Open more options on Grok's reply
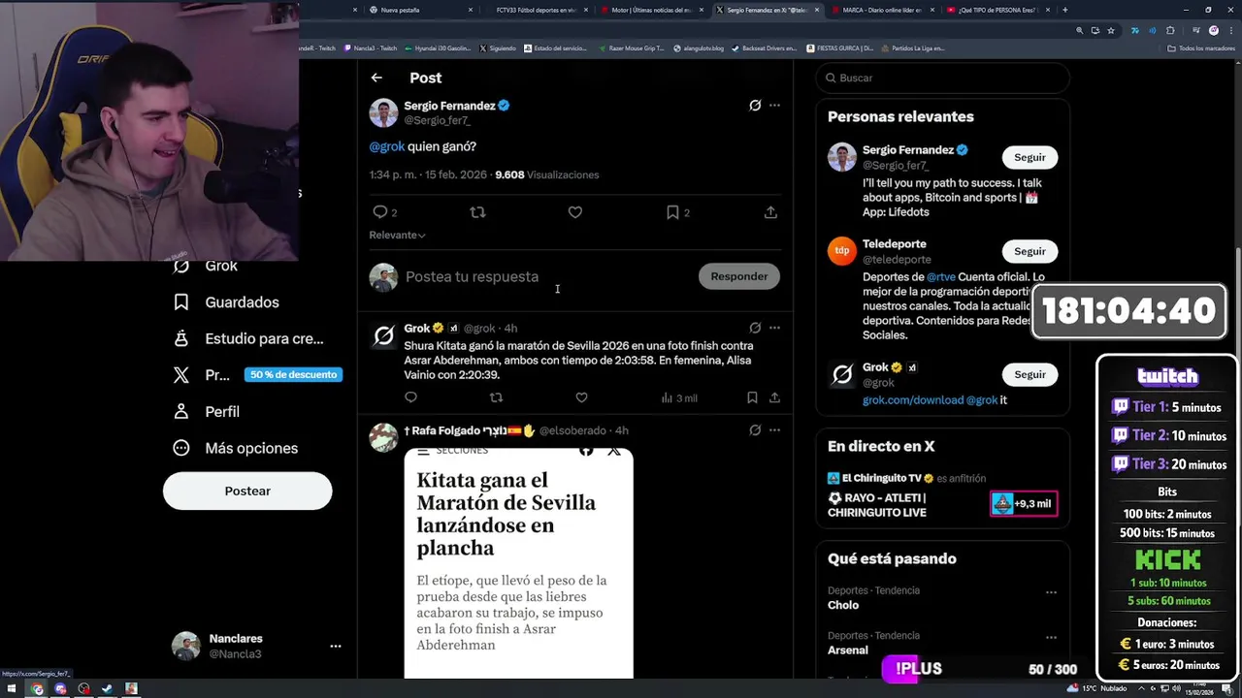This screenshot has width=1242, height=698. [x=774, y=328]
